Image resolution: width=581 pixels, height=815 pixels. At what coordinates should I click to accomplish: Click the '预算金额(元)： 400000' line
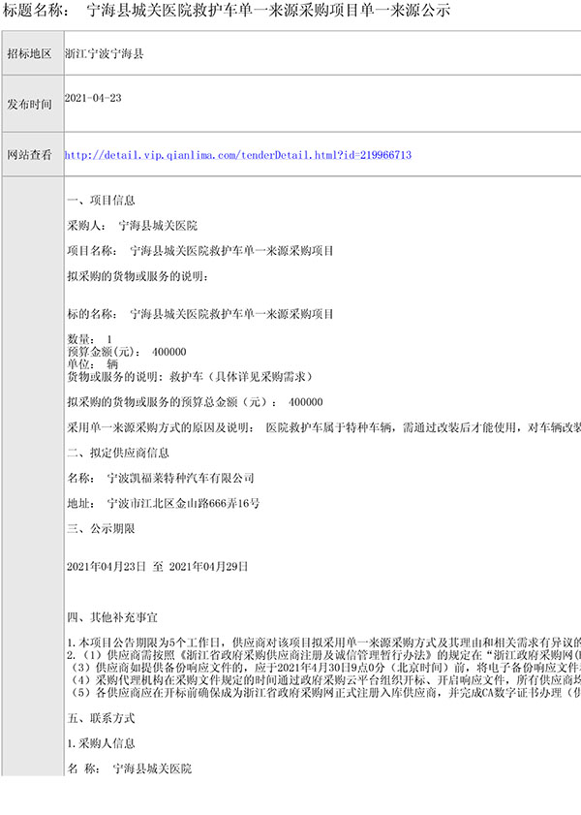tap(127, 352)
